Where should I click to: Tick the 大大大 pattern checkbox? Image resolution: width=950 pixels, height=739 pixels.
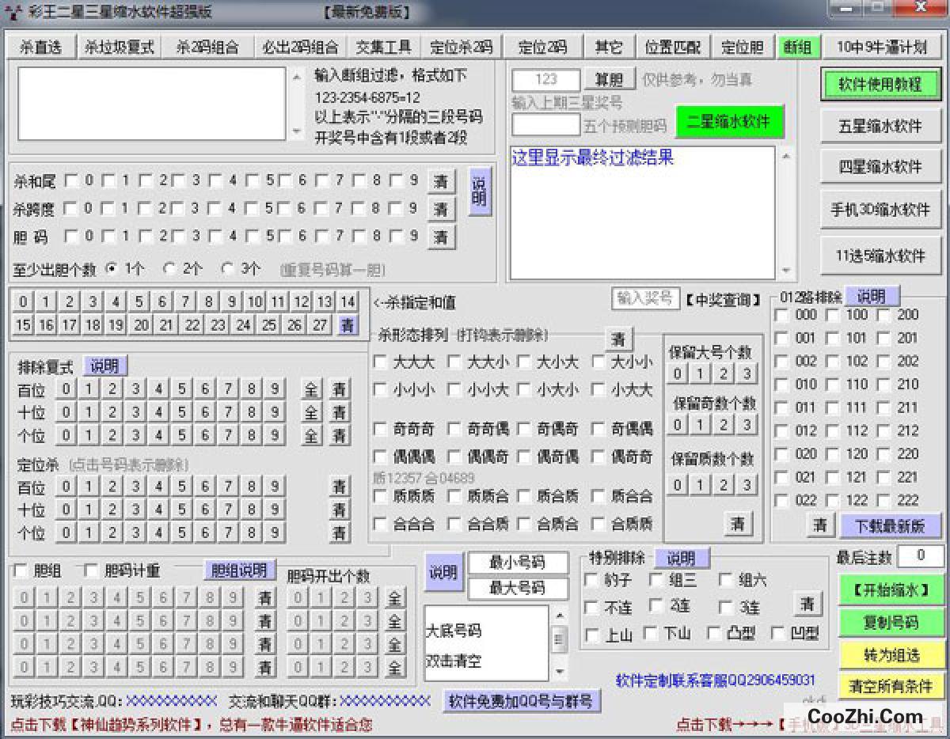coord(381,362)
